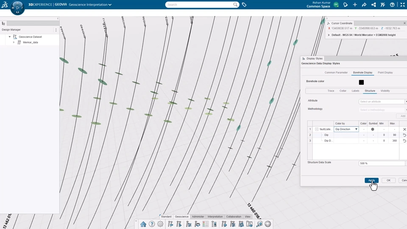Screen dimensions: 407x229
Task: Click the 3DS logo icon
Action: click(x=5, y=4)
